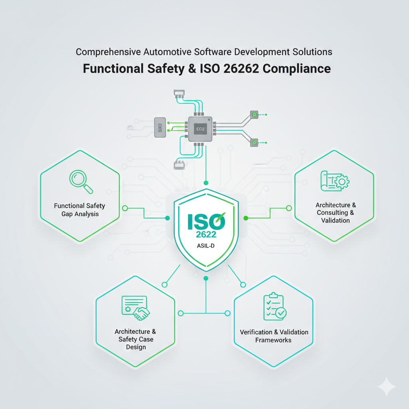The width and height of the screenshot is (409, 409).
Task: Click the connector plug above the ECU
Action: point(179,93)
